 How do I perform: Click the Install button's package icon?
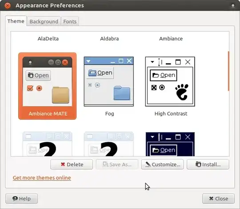[x=198, y=164]
